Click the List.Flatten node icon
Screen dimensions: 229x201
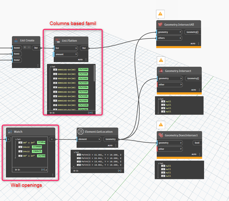(x=58, y=41)
